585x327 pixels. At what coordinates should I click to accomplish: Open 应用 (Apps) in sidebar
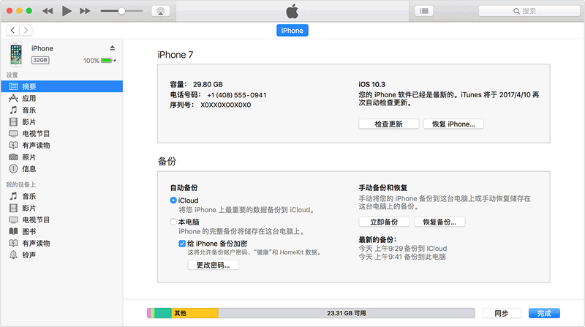(x=29, y=98)
